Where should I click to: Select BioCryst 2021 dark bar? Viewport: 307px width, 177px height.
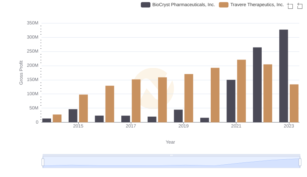[x=231, y=101]
